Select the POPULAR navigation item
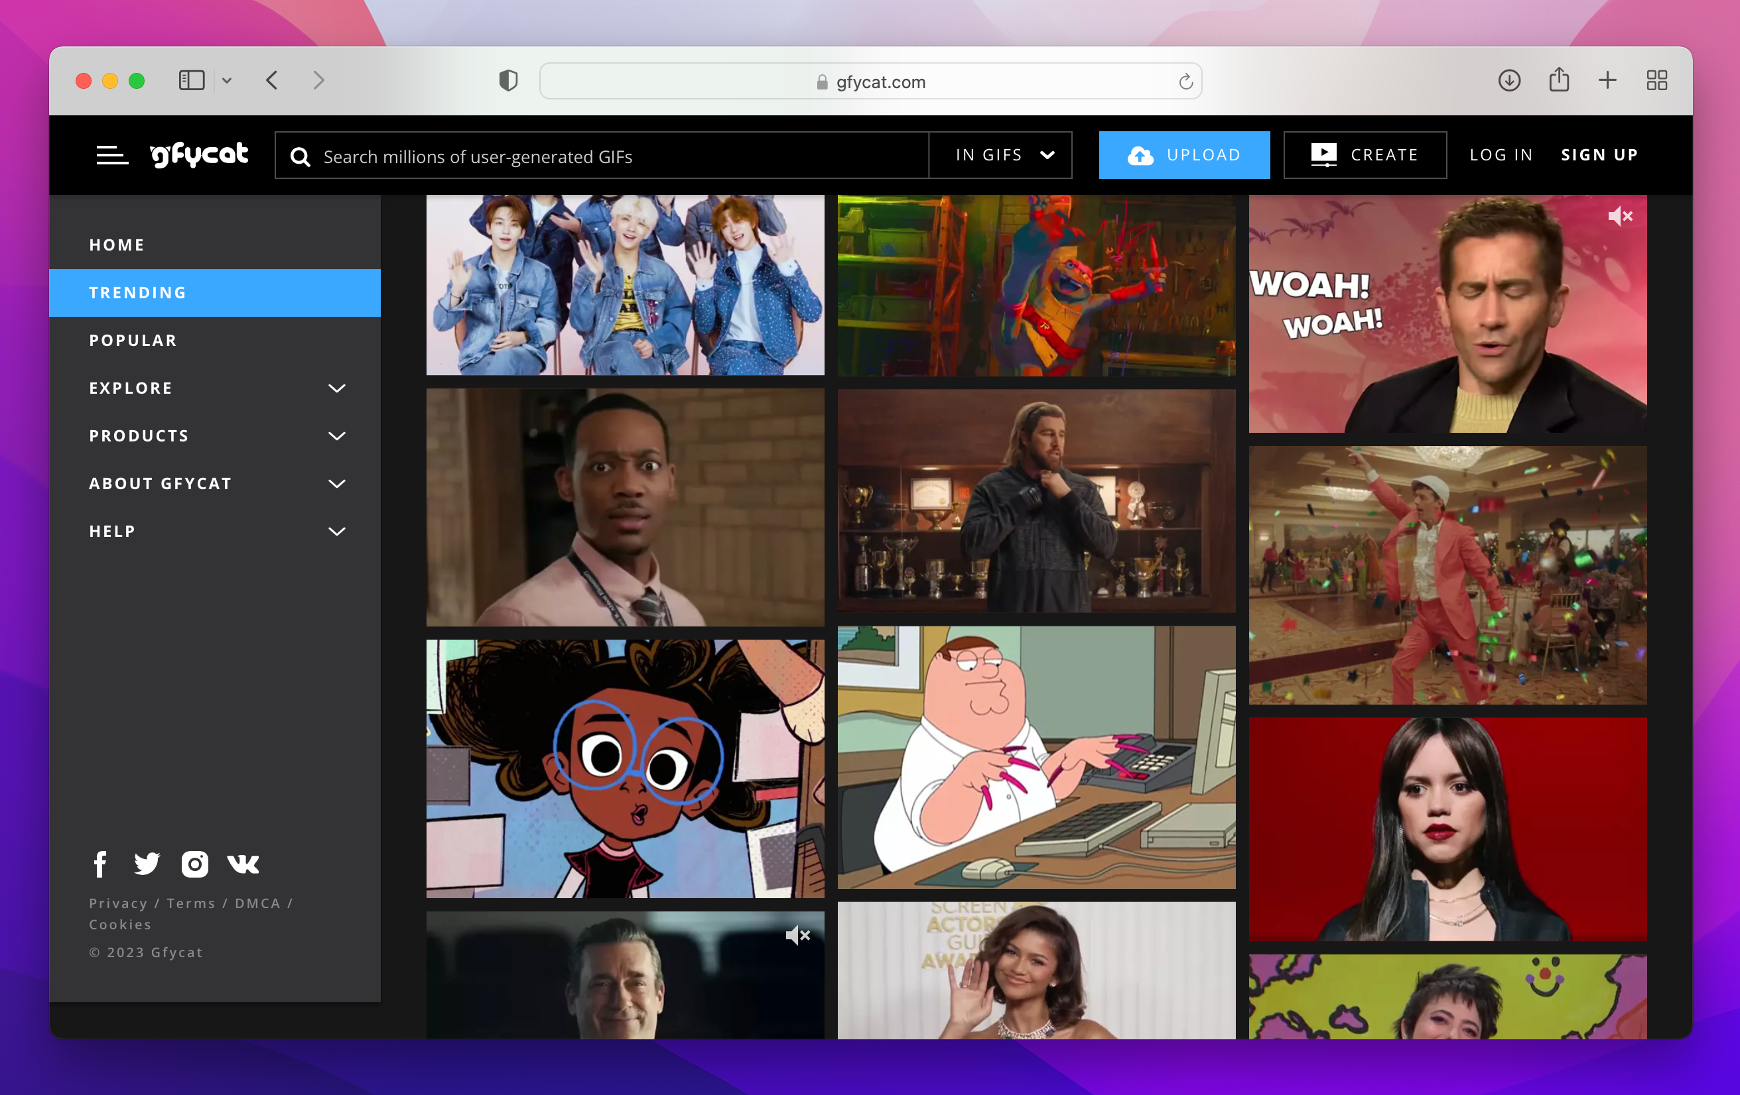1740x1095 pixels. (133, 339)
